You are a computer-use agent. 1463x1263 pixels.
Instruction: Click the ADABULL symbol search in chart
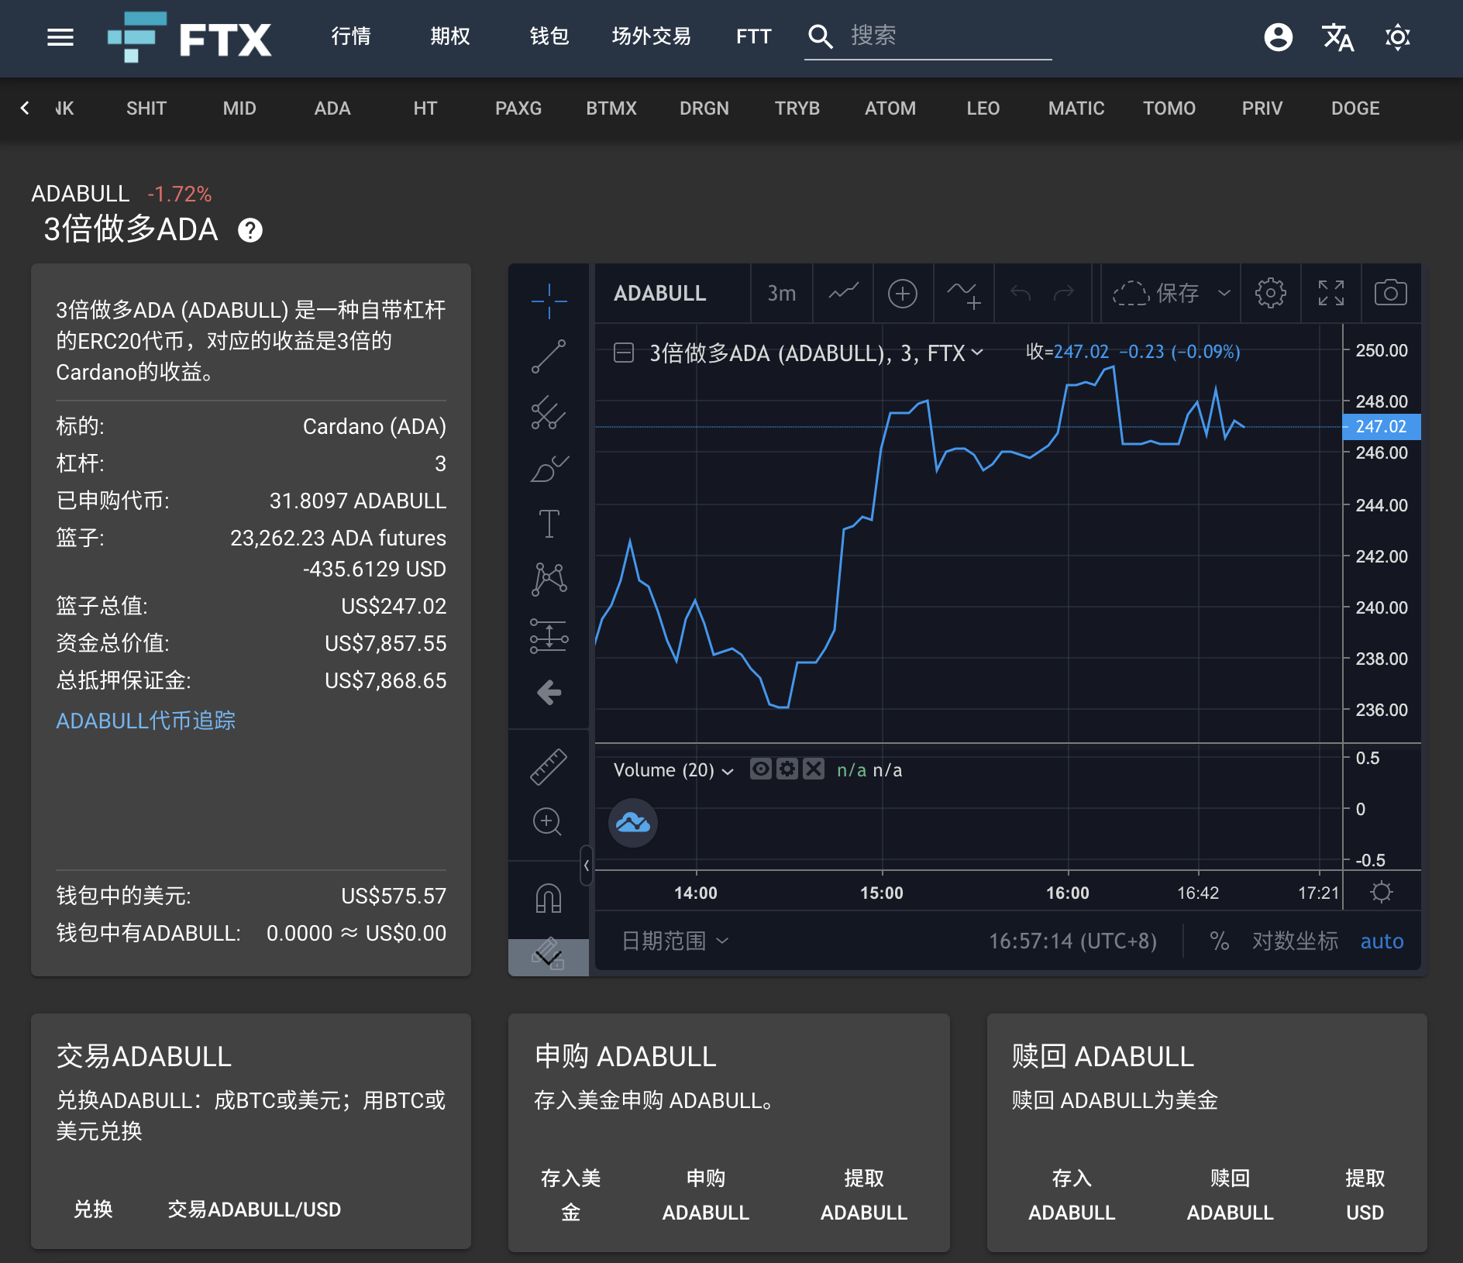(659, 293)
